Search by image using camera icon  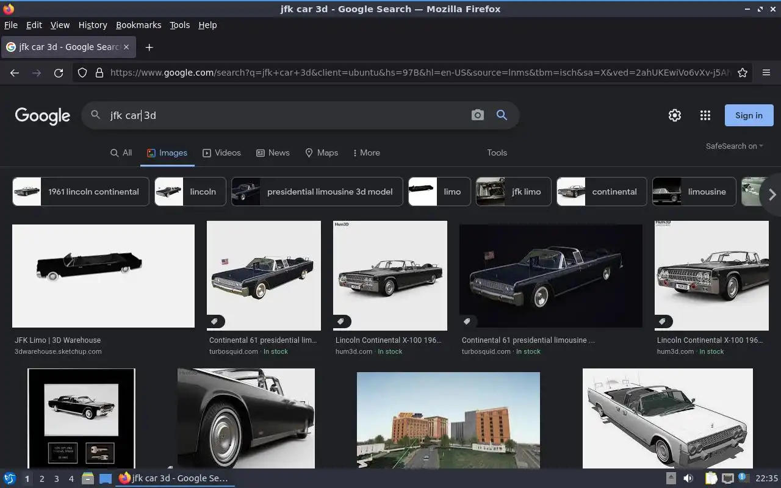coord(477,115)
